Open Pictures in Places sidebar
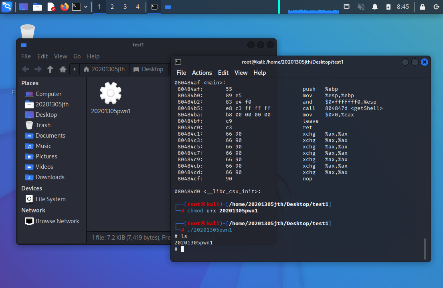The image size is (443, 288). click(x=41, y=156)
